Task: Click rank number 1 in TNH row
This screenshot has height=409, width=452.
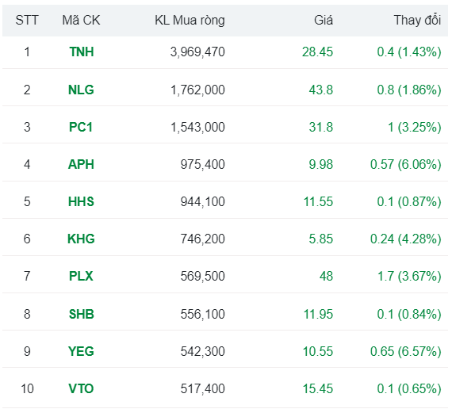Action: [x=27, y=52]
